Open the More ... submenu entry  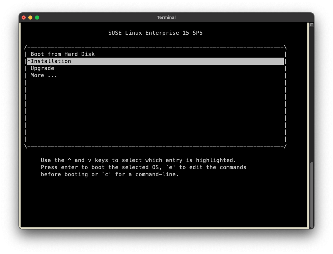pos(44,75)
